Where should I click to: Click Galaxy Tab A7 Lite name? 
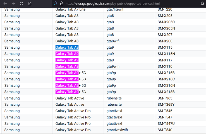click(x=70, y=9)
